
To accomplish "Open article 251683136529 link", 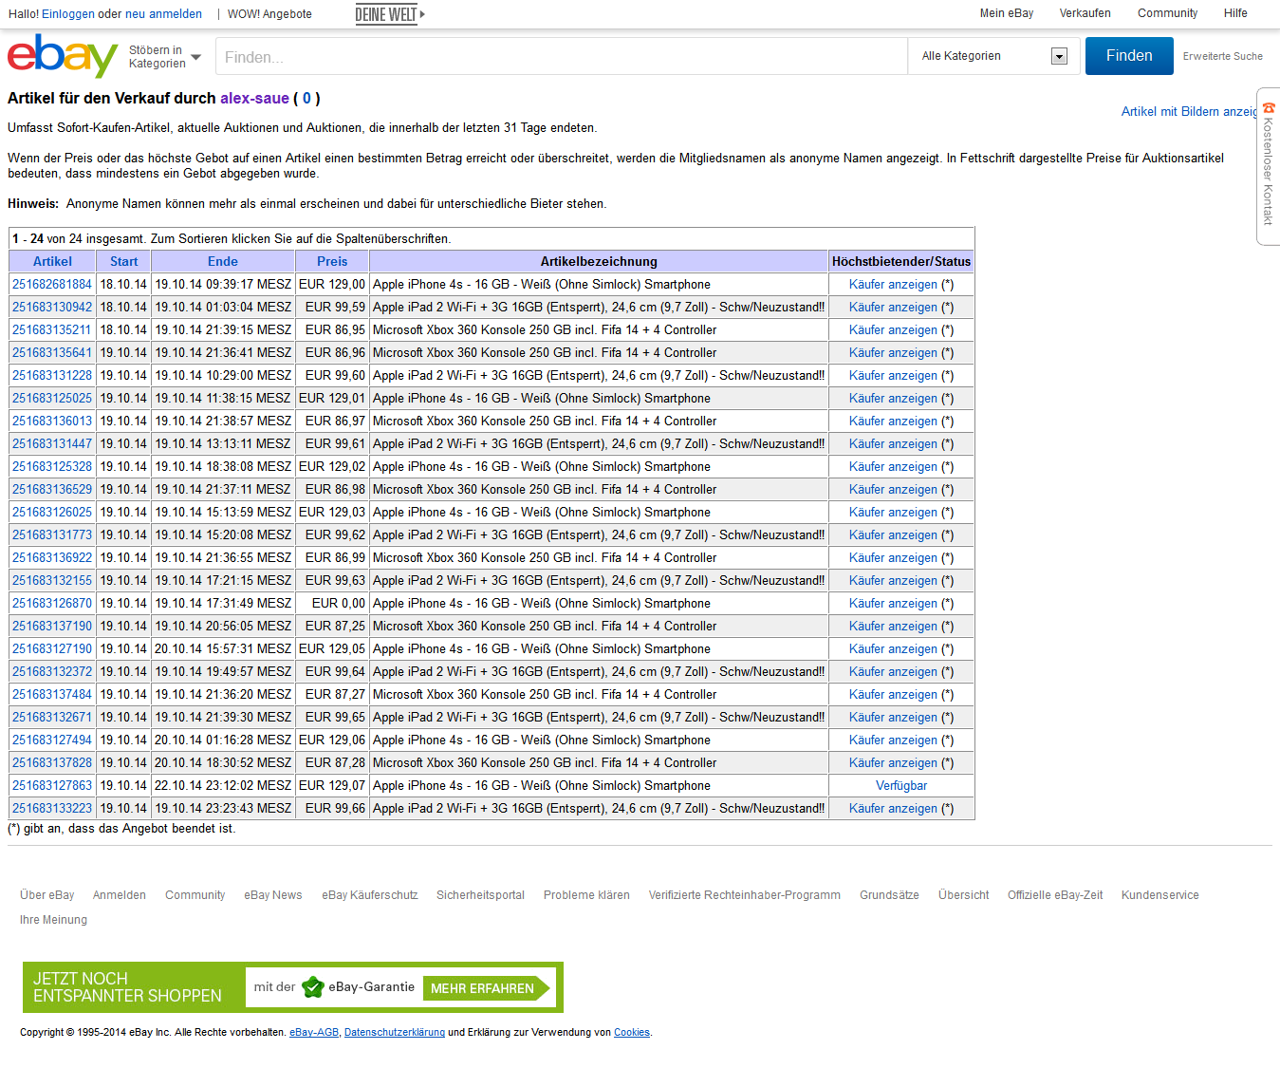I will pyautogui.click(x=52, y=490).
